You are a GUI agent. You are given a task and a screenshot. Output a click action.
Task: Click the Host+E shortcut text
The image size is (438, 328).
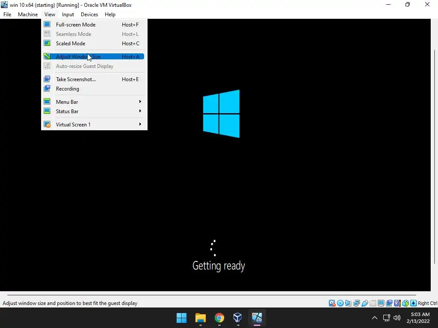(x=130, y=79)
